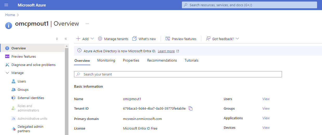This screenshot has height=135, width=322.
Task: Open Administrative units
Action: (32, 118)
